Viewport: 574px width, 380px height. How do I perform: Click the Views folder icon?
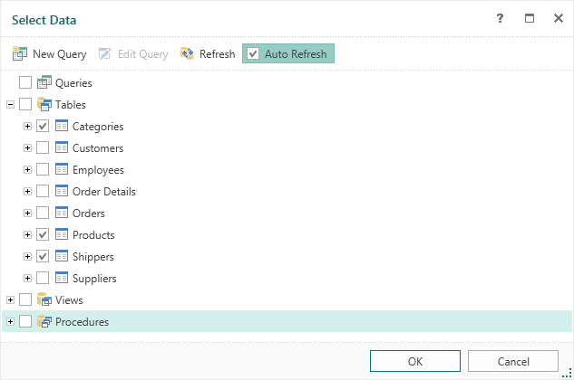44,300
